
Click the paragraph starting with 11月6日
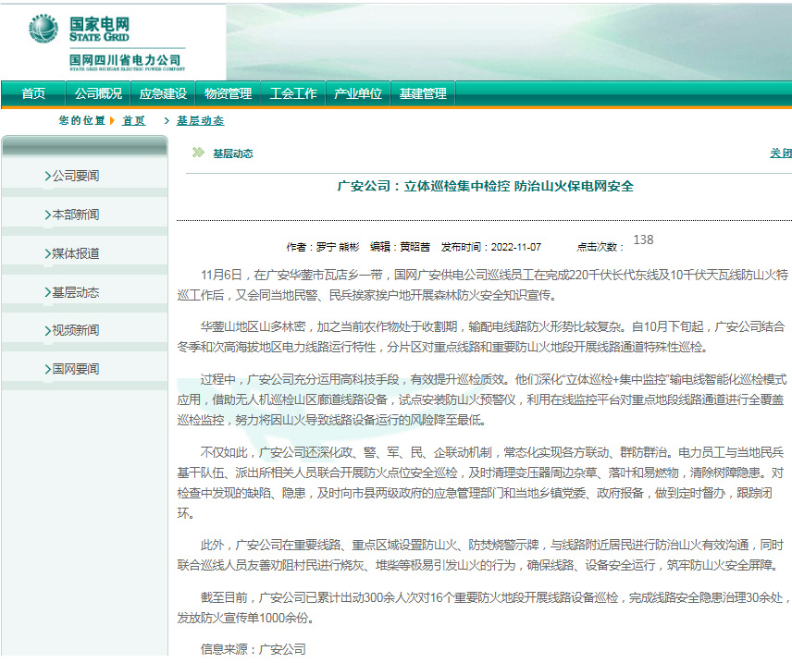[x=482, y=285]
